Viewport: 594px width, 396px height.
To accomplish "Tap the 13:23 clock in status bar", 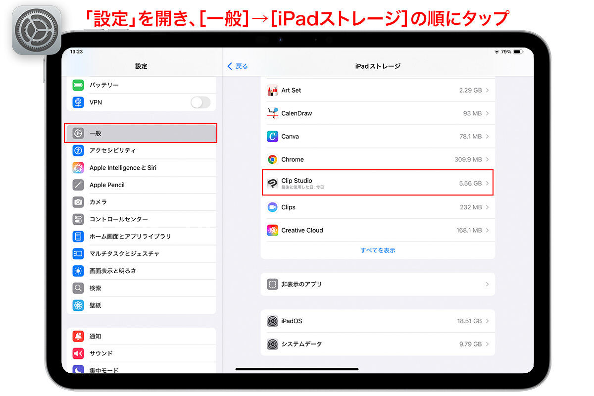I will (x=77, y=51).
